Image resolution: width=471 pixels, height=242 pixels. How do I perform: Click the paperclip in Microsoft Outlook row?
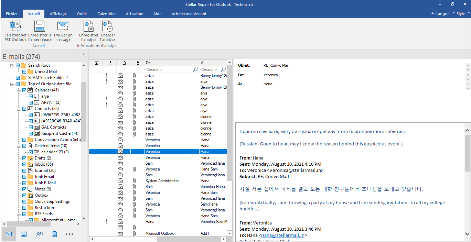coord(134,233)
